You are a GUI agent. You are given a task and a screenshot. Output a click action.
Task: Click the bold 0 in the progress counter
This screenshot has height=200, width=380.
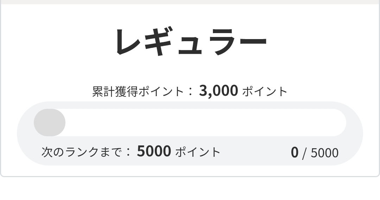click(x=294, y=152)
